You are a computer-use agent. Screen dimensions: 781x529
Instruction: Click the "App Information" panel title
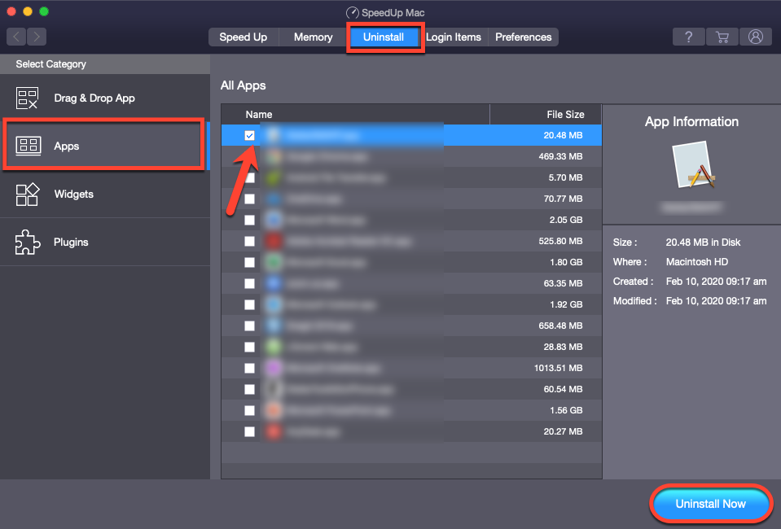(692, 122)
